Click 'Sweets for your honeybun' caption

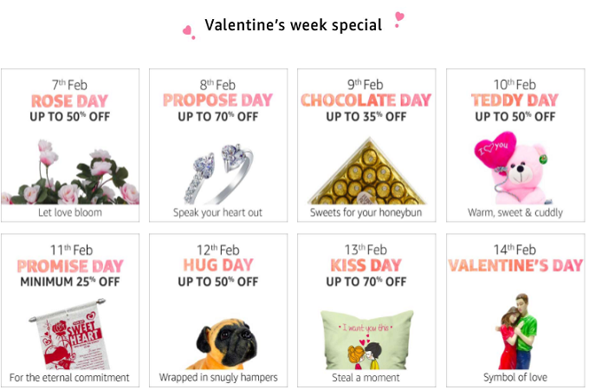coord(366,212)
